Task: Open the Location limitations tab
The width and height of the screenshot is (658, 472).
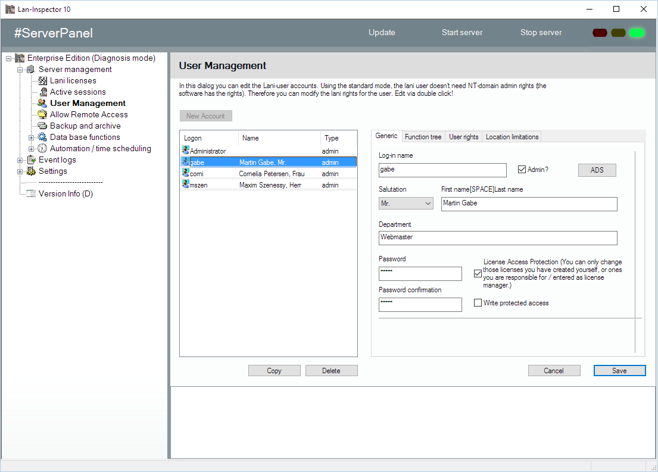Action: coord(512,137)
